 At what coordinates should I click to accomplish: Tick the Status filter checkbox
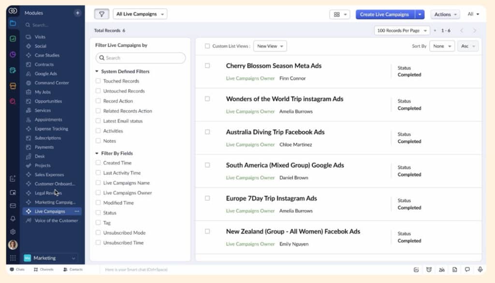(x=99, y=213)
